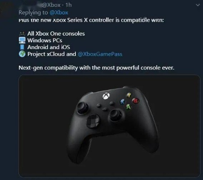Viewport: 203px width, 180px height.
Task: Click the game controller emoji beside Xbox One consoles
Action: (22, 34)
